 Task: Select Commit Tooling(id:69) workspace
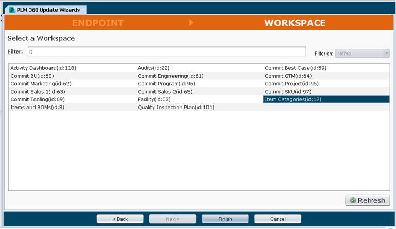point(38,99)
